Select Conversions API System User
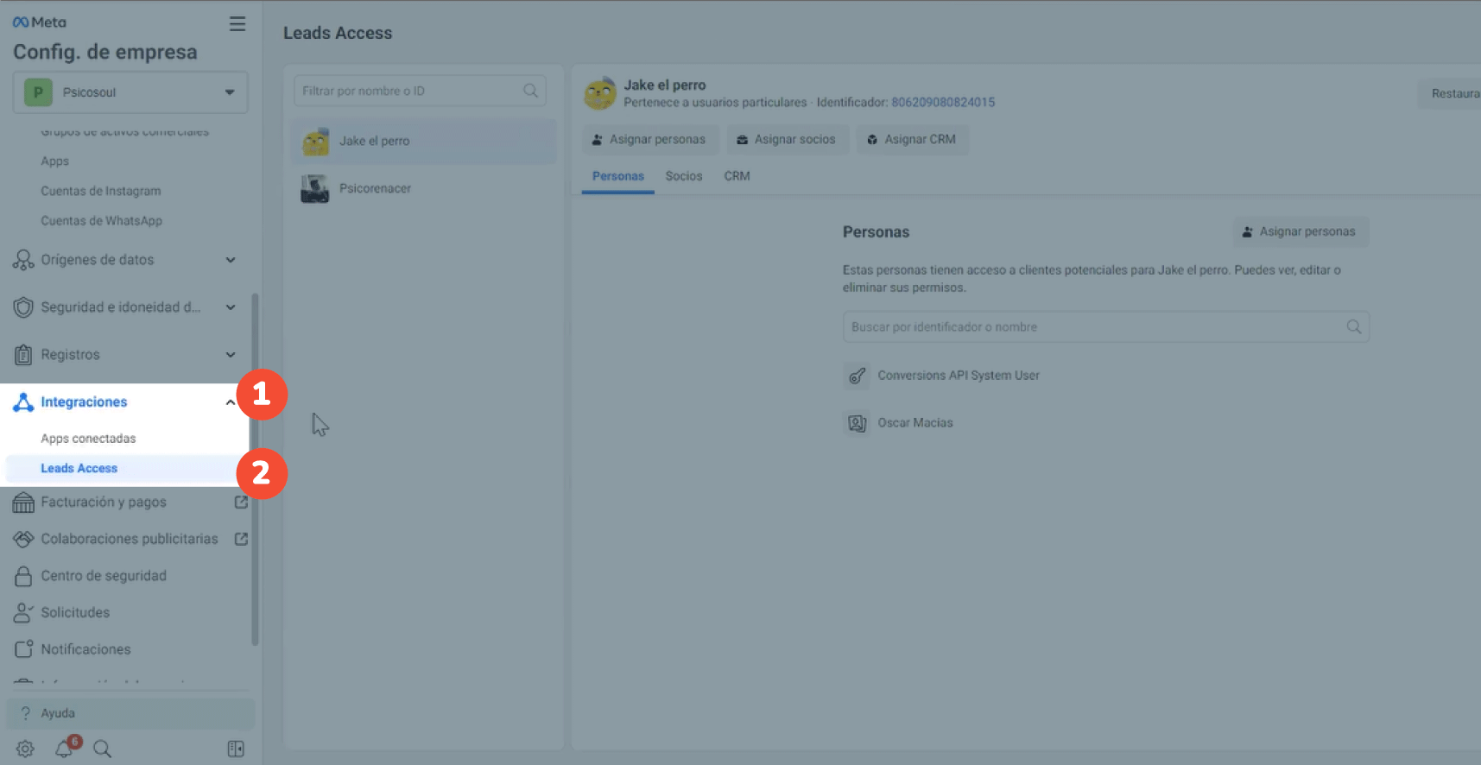The height and width of the screenshot is (765, 1481). point(959,376)
